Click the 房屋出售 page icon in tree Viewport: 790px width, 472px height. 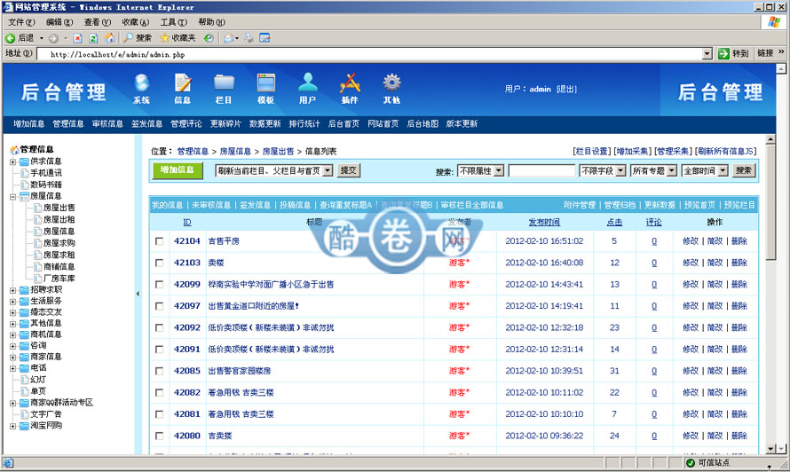(x=38, y=208)
